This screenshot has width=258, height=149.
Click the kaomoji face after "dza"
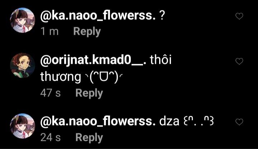[x=199, y=121]
